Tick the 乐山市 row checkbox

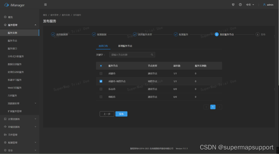(101, 89)
